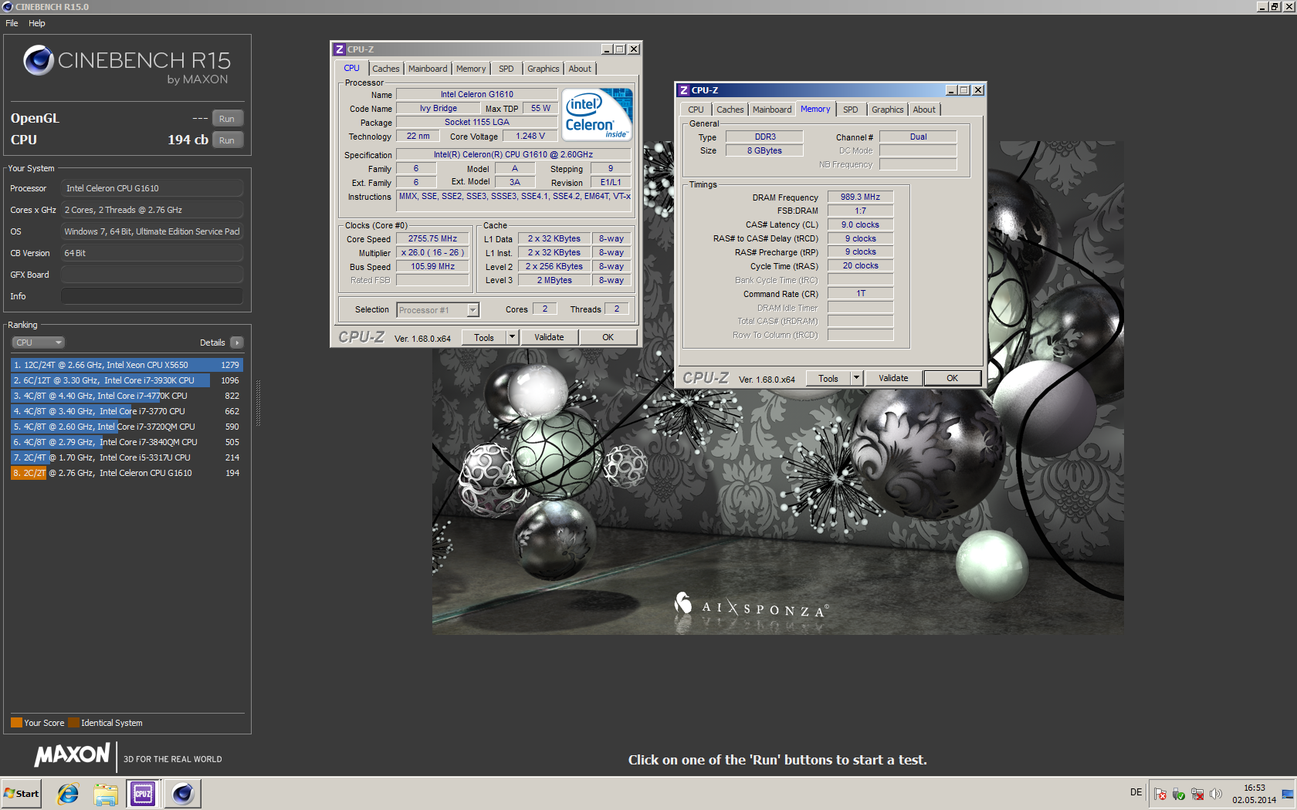Click Validate in Memory CPU-Z window
1297x810 pixels.
(893, 378)
